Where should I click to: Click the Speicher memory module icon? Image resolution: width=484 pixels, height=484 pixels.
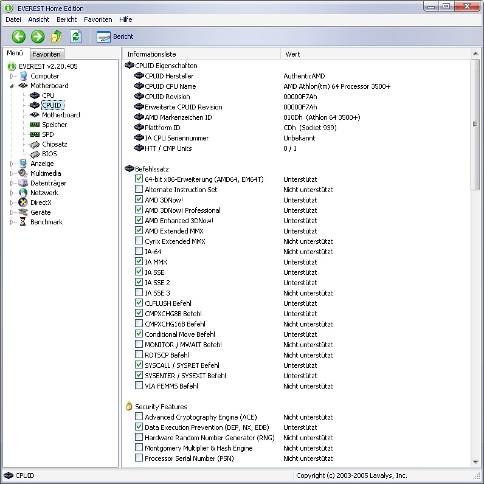point(35,125)
